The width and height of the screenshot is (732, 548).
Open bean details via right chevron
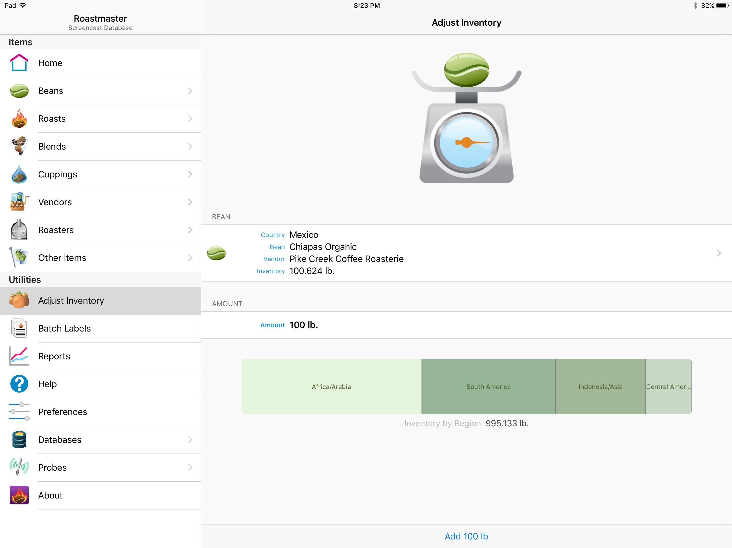click(719, 253)
